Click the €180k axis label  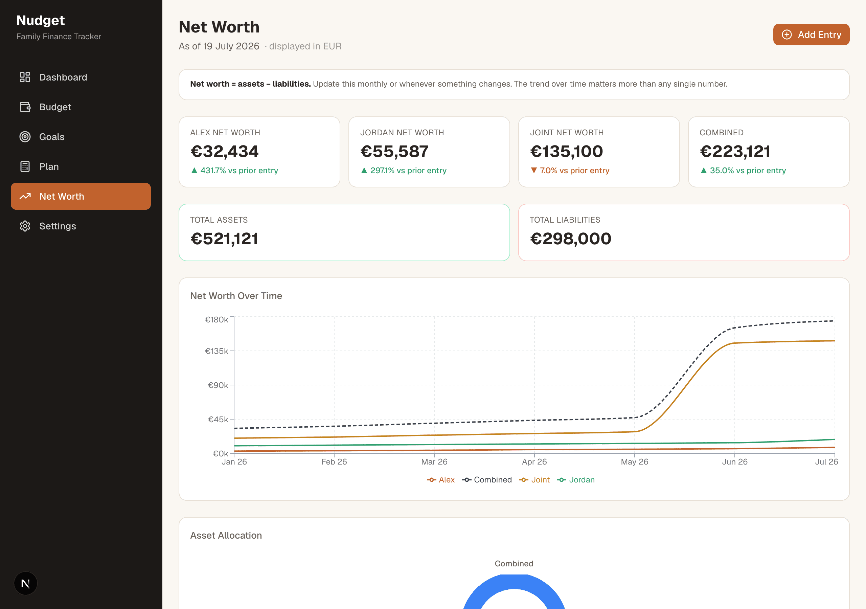216,320
